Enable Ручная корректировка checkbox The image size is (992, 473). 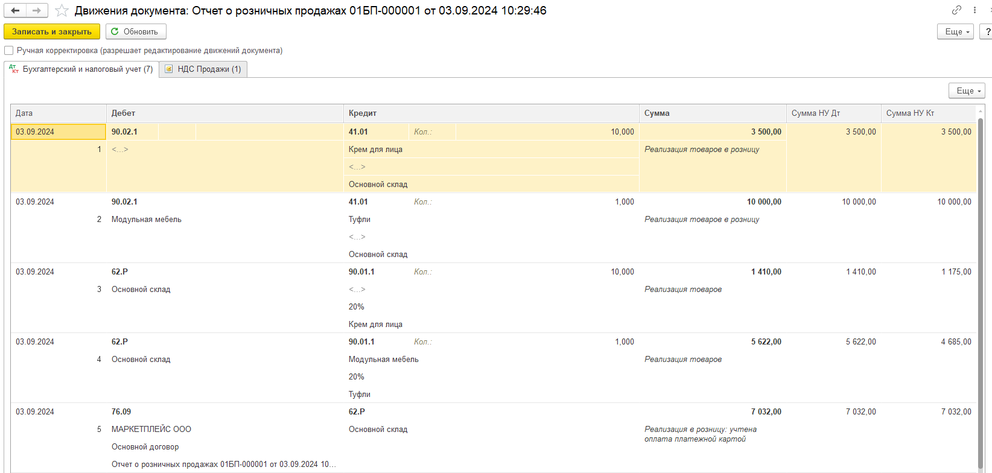(9, 51)
